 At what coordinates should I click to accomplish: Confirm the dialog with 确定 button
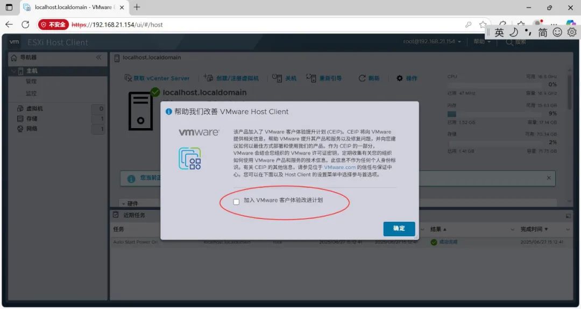coord(399,228)
